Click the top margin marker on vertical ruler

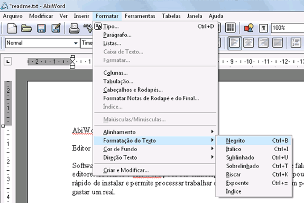[3, 126]
